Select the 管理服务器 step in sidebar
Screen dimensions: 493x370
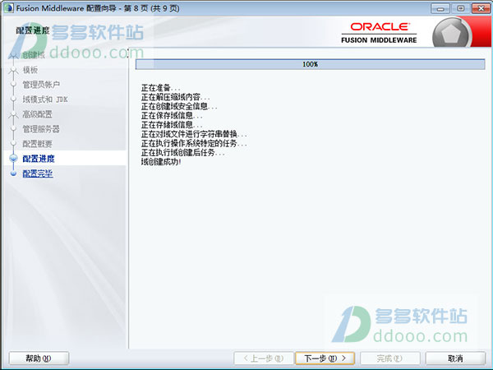click(x=41, y=129)
